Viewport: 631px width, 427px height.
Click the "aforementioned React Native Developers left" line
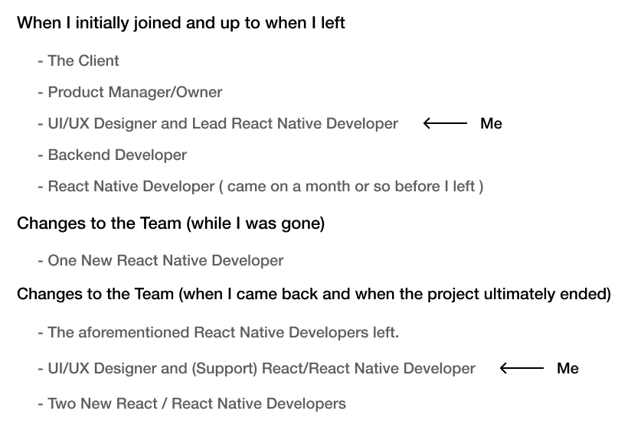(224, 332)
